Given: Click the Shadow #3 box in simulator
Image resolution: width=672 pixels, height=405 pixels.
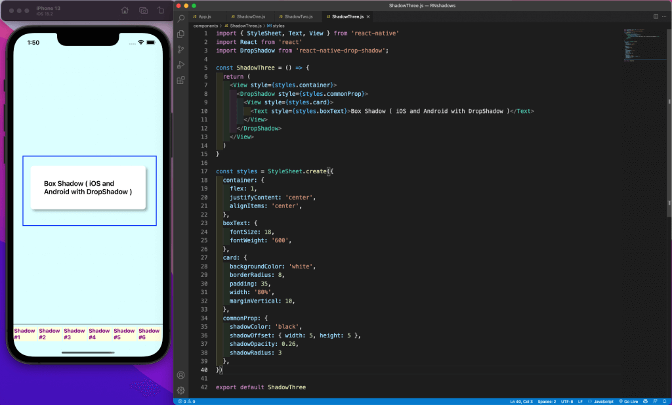Looking at the screenshot, I should (x=74, y=334).
